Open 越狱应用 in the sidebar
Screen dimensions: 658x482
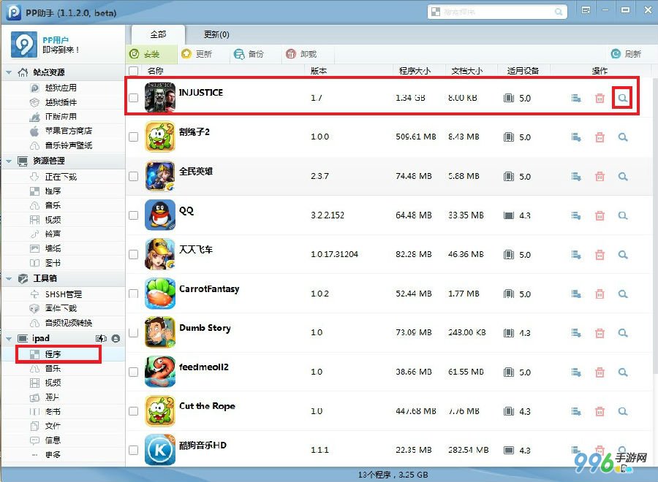[x=61, y=88]
